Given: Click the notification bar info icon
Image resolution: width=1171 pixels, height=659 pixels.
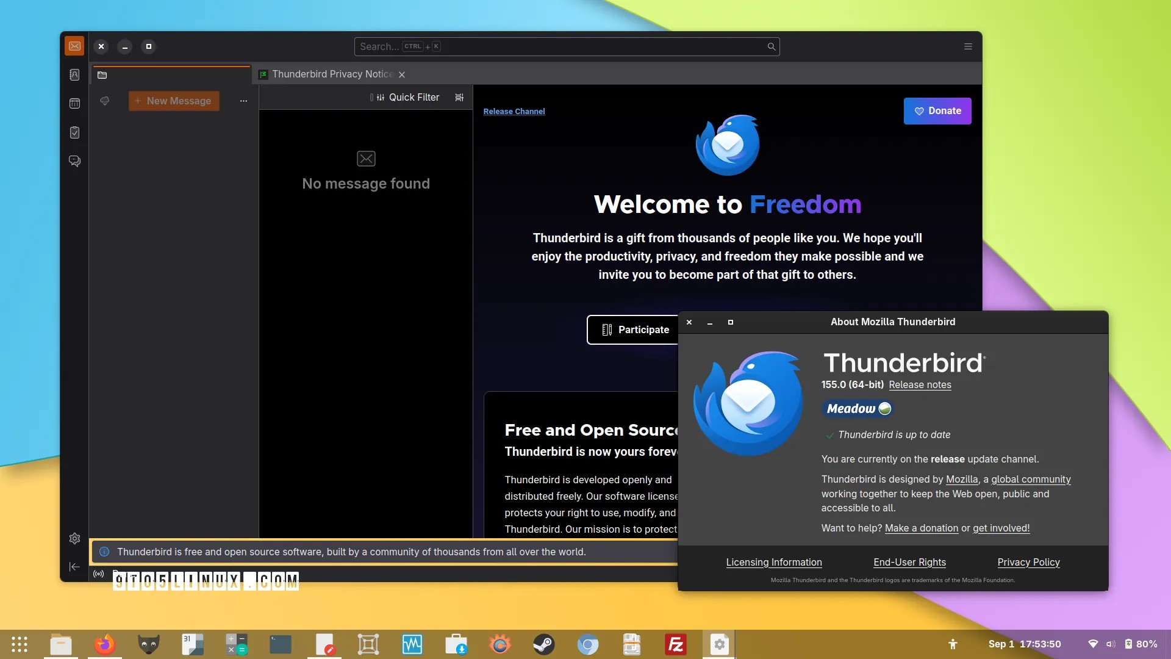Looking at the screenshot, I should pyautogui.click(x=104, y=552).
